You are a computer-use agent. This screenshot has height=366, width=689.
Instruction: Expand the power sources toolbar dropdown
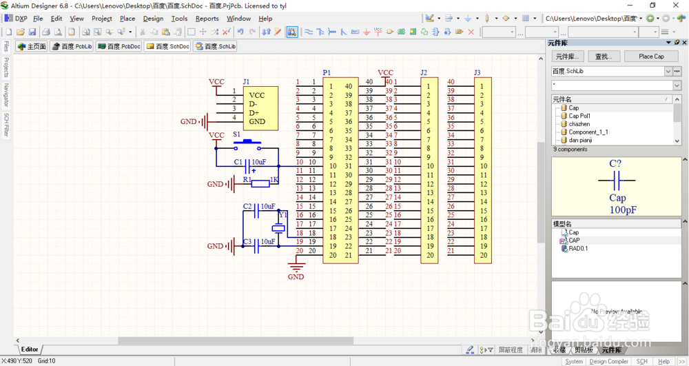point(477,19)
